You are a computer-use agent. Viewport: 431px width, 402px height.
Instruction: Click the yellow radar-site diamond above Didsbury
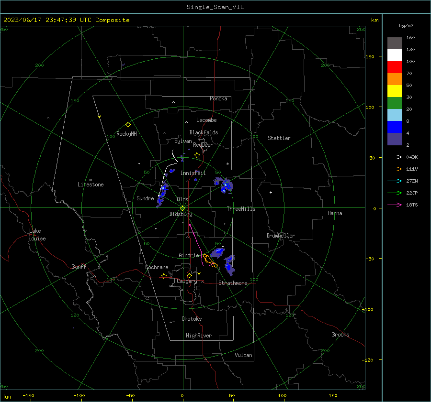(x=182, y=208)
